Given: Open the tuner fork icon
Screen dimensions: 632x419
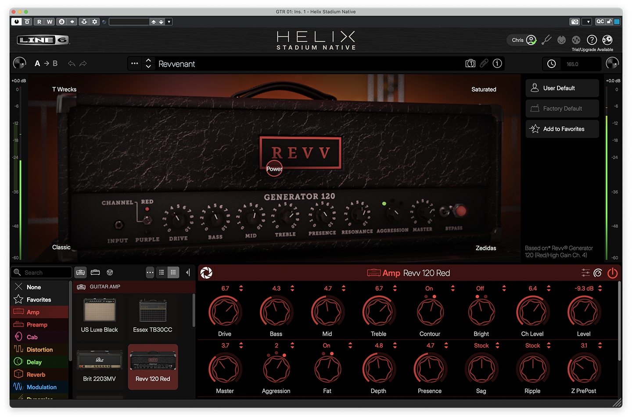Looking at the screenshot, I should (x=546, y=40).
